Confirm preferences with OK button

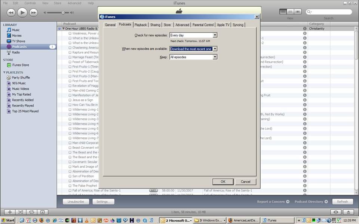pyautogui.click(x=223, y=182)
